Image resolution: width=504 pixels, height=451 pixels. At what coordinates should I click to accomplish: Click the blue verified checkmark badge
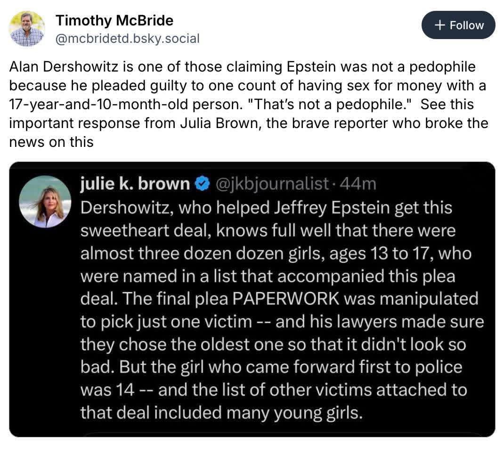pyautogui.click(x=202, y=185)
